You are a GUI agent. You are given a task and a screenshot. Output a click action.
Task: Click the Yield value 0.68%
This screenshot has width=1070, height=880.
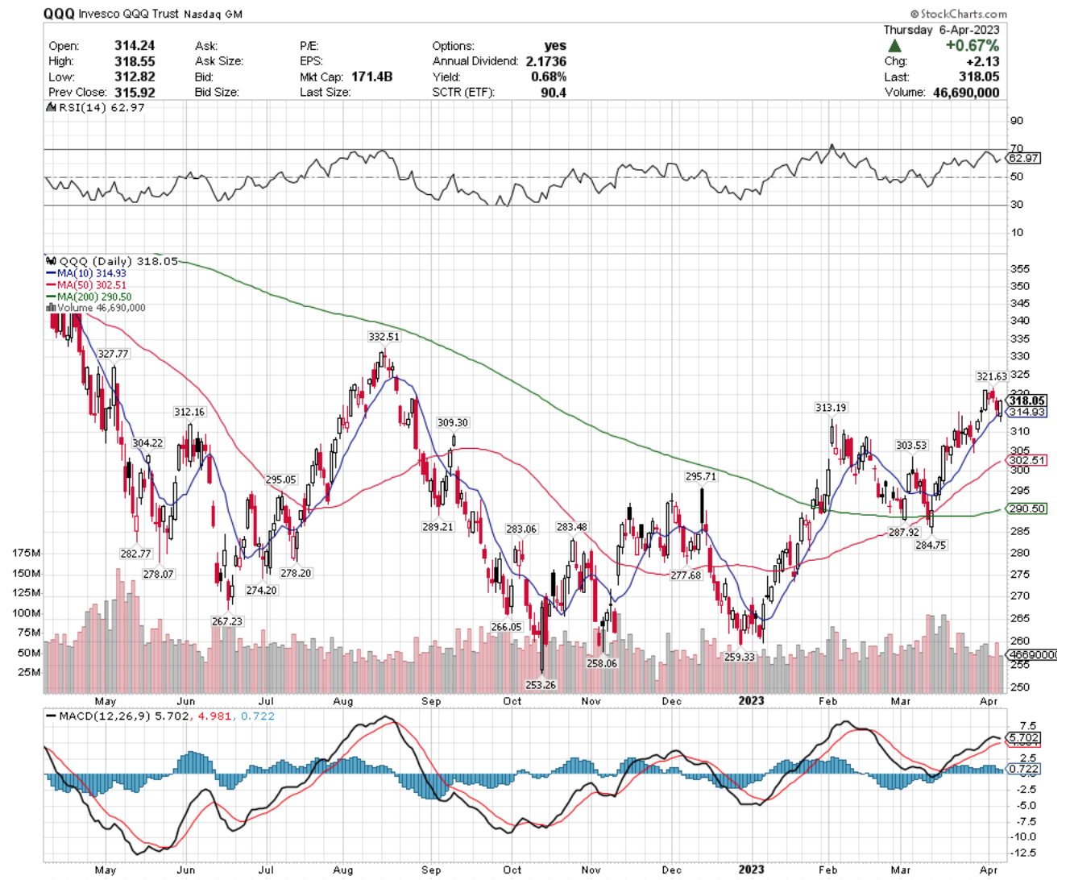click(549, 77)
